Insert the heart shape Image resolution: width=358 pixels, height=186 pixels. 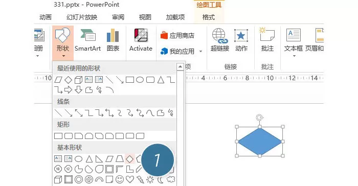pos(130,179)
